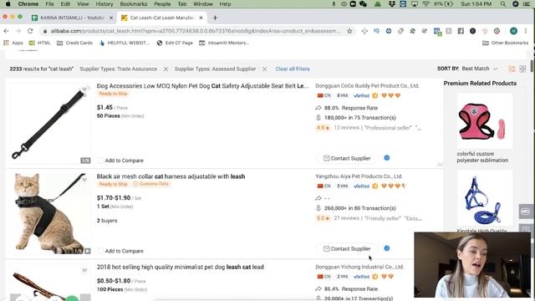Open Yangzhou Aiya Pet Products company
The image size is (535, 301).
click(359, 176)
